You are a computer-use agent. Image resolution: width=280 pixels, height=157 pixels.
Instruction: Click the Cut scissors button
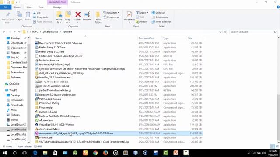[37, 13]
